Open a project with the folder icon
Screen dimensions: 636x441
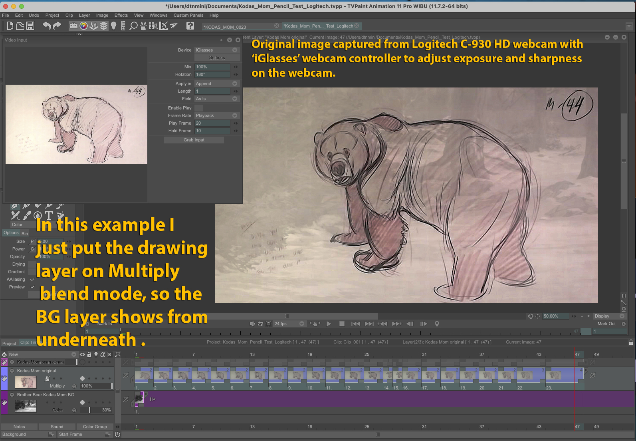pyautogui.click(x=20, y=26)
